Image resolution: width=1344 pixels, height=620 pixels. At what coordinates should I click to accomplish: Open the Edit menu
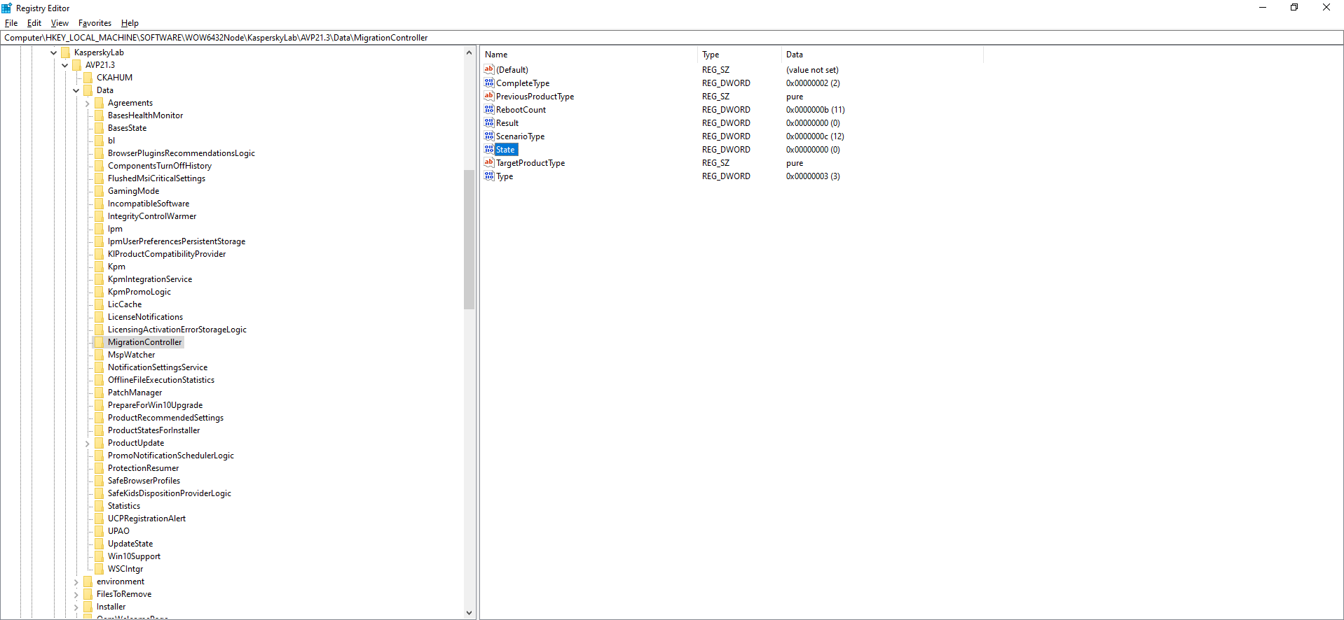(34, 23)
